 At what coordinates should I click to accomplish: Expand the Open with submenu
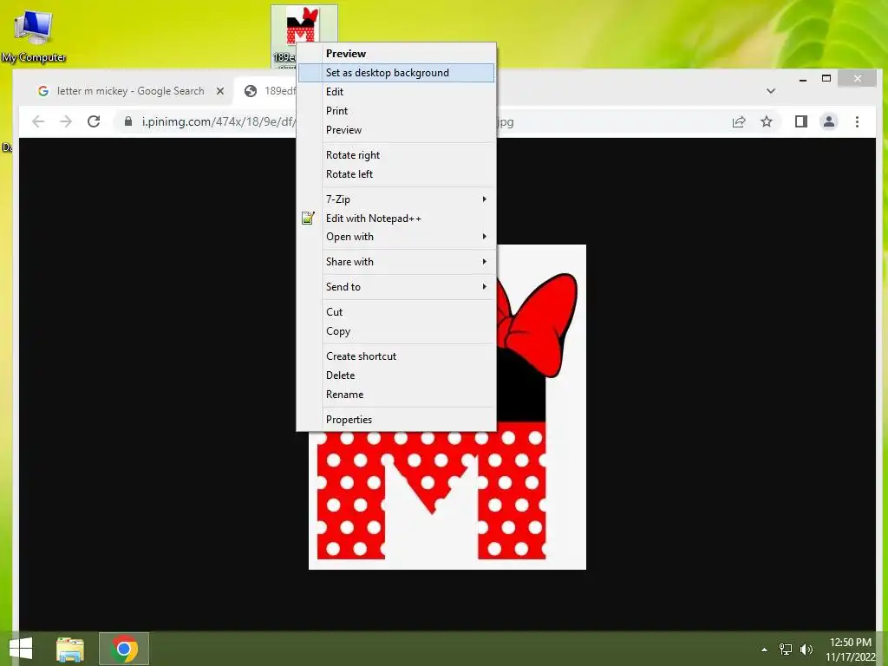coord(395,237)
